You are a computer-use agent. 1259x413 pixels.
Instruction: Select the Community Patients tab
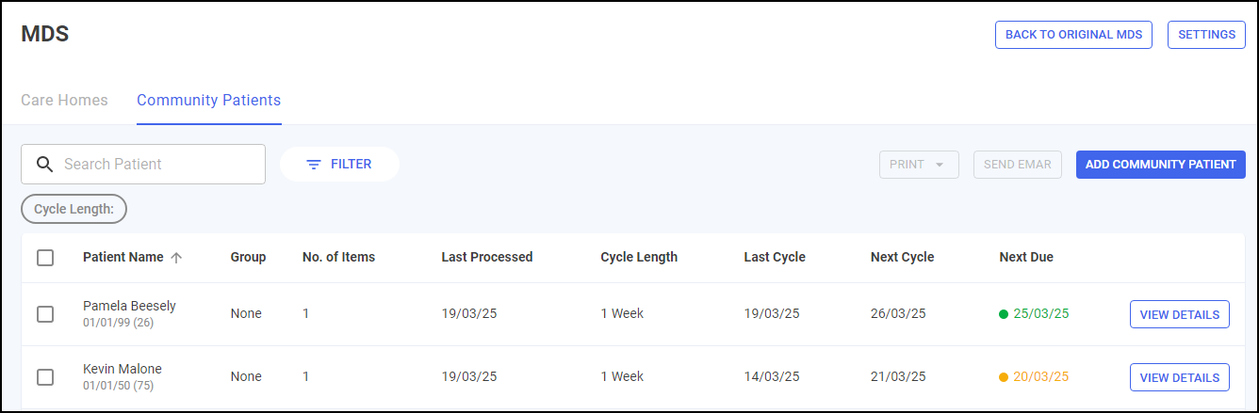pyautogui.click(x=208, y=100)
